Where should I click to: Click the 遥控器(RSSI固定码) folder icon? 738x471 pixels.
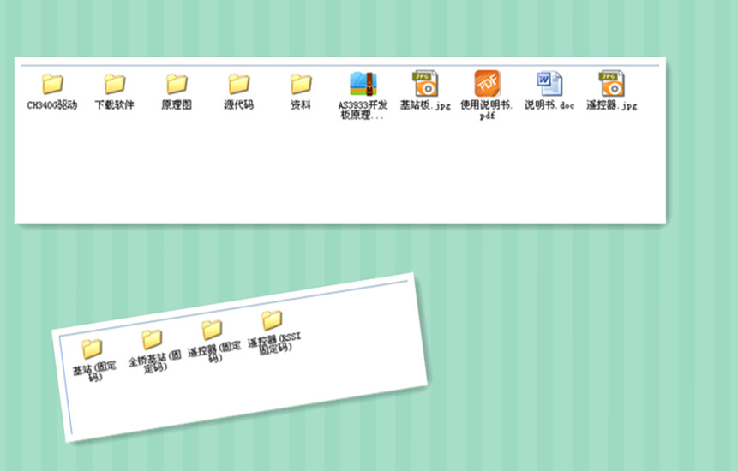[272, 320]
